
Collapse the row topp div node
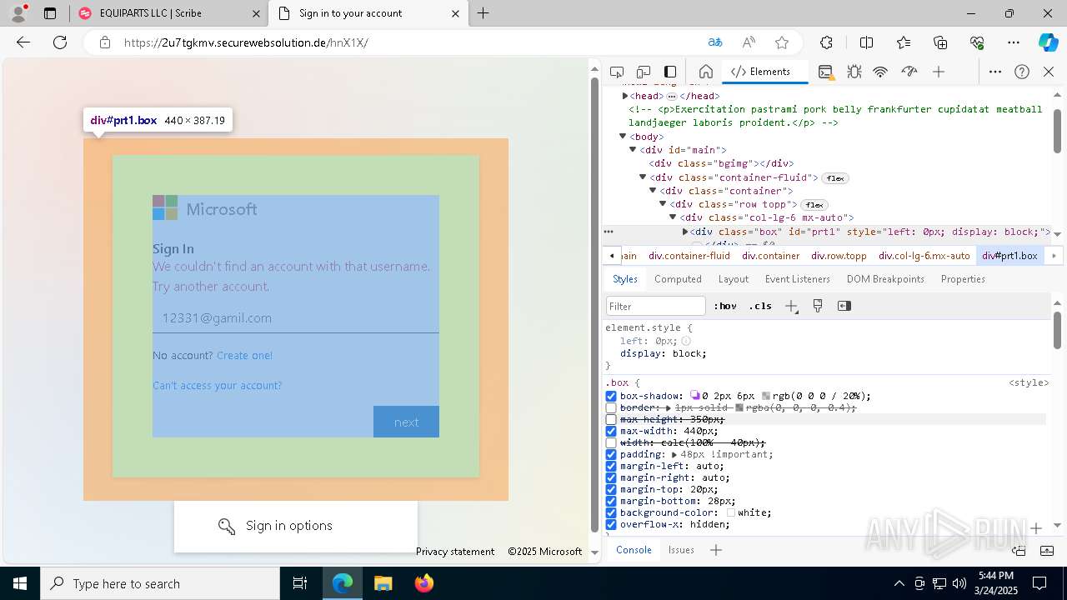tap(663, 204)
